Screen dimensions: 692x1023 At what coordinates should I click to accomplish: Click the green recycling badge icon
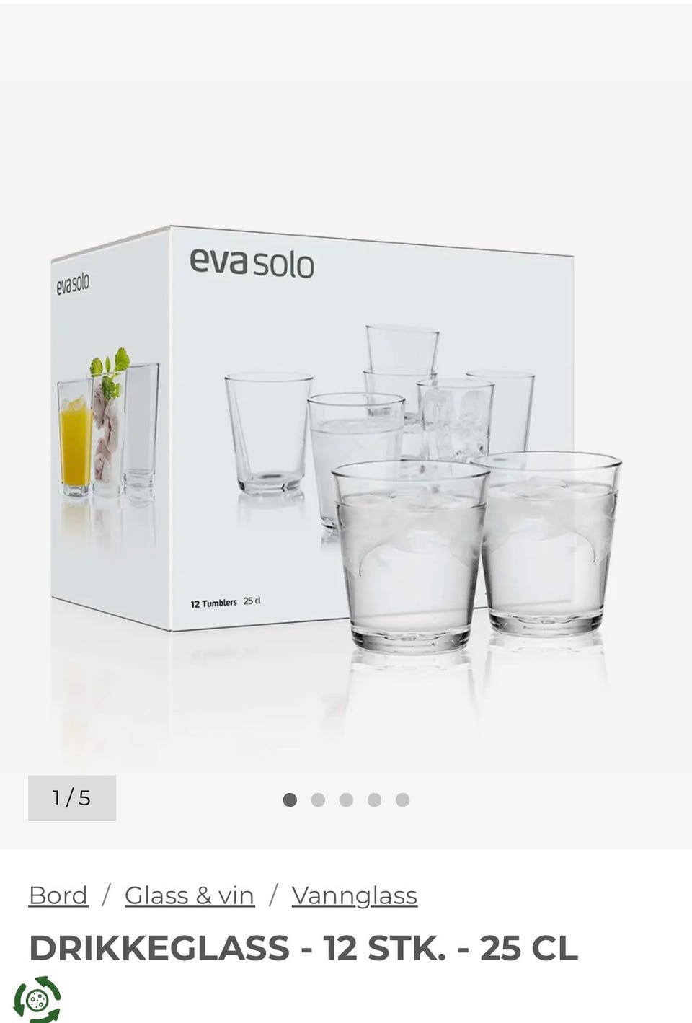click(37, 999)
